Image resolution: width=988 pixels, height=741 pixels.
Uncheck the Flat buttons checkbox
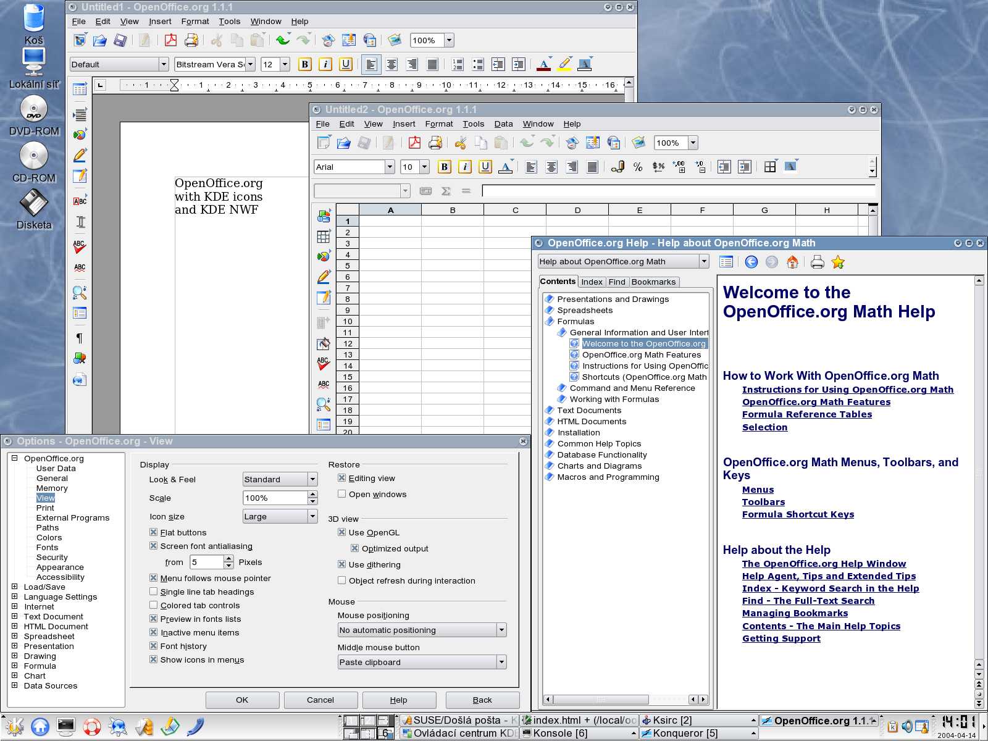pos(153,532)
